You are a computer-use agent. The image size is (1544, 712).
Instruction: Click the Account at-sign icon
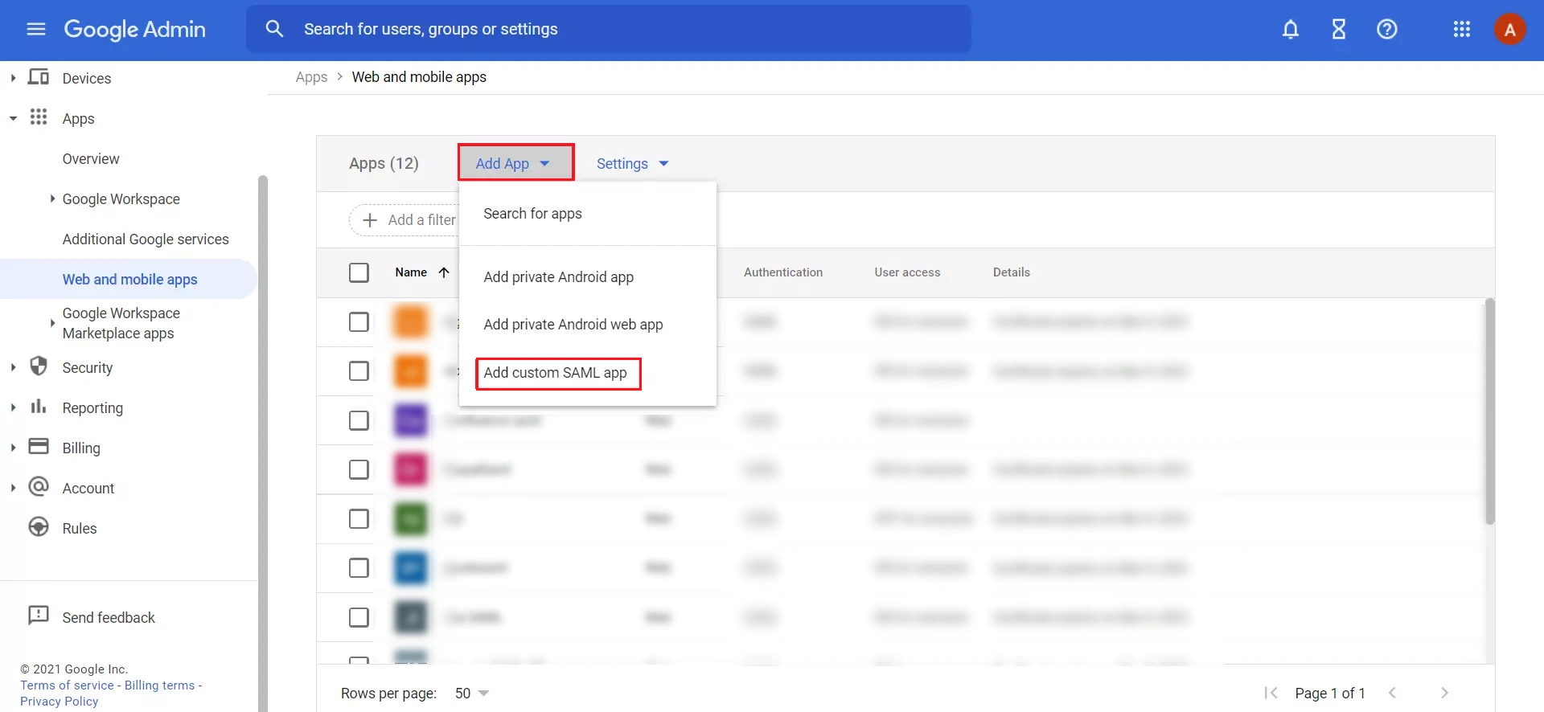tap(39, 487)
